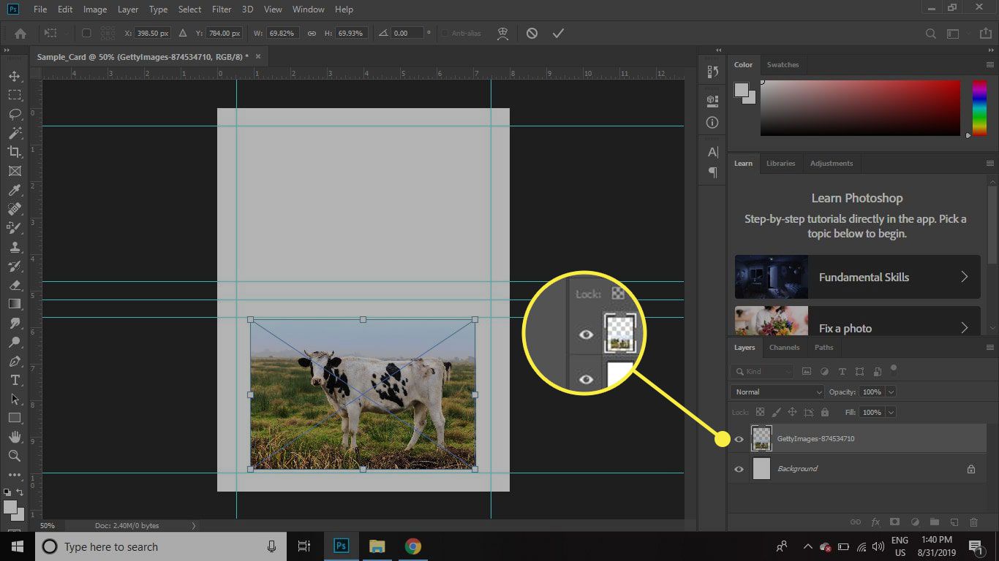Click the delete layer trash icon

973,522
